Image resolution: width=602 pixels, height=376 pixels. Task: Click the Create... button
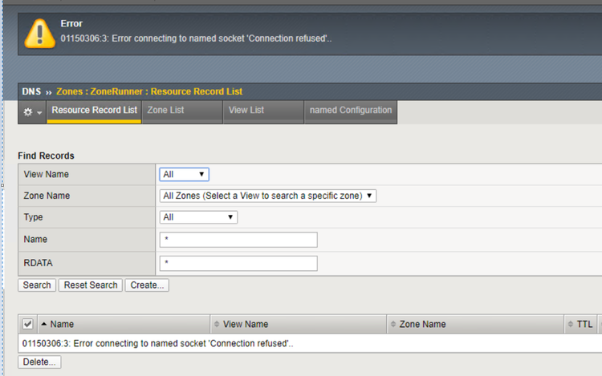[x=146, y=285]
